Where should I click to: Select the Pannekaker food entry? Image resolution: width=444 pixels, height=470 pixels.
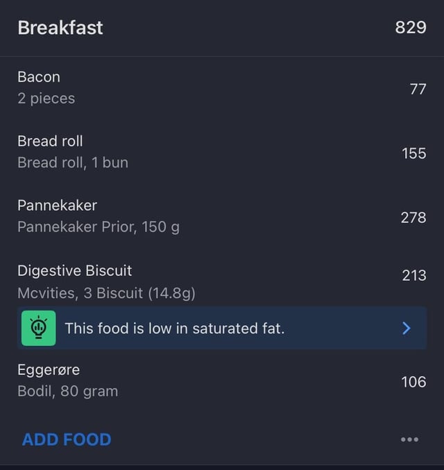tap(57, 205)
